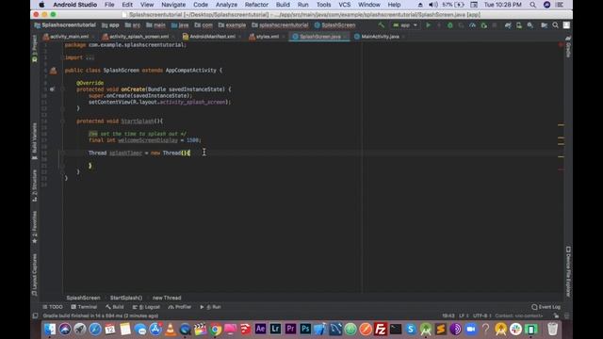This screenshot has width=603, height=339.
Task: Open the VCS menu
Action: pos(344,5)
